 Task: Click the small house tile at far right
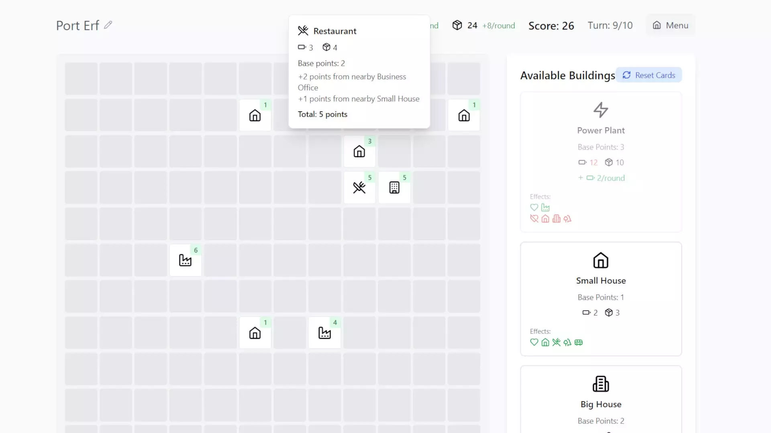tap(464, 115)
